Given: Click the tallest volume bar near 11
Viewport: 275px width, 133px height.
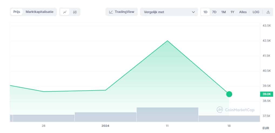Looking at the screenshot, I should [167, 114].
